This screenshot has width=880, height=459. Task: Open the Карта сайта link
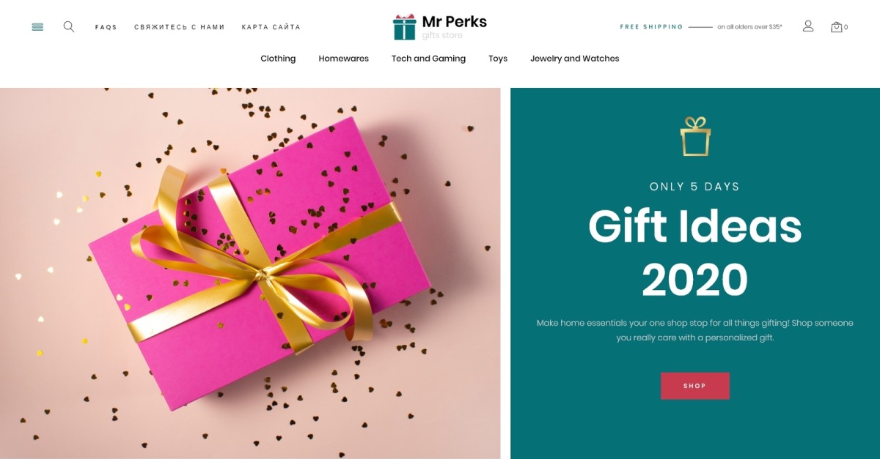pyautogui.click(x=271, y=27)
